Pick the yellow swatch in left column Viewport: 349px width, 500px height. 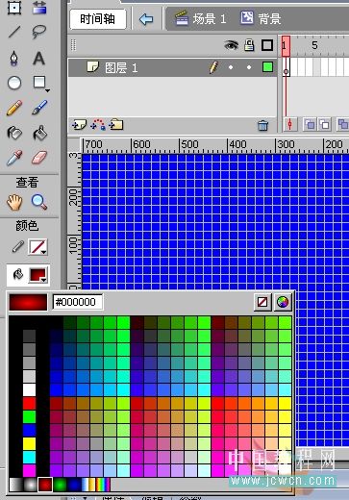tap(29, 444)
